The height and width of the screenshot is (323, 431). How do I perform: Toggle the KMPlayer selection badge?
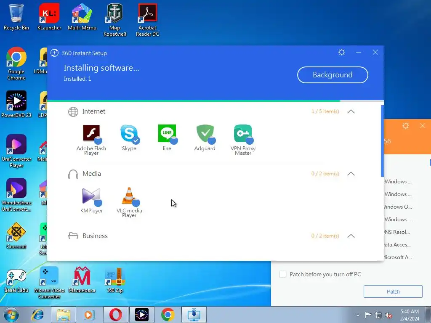(x=98, y=203)
